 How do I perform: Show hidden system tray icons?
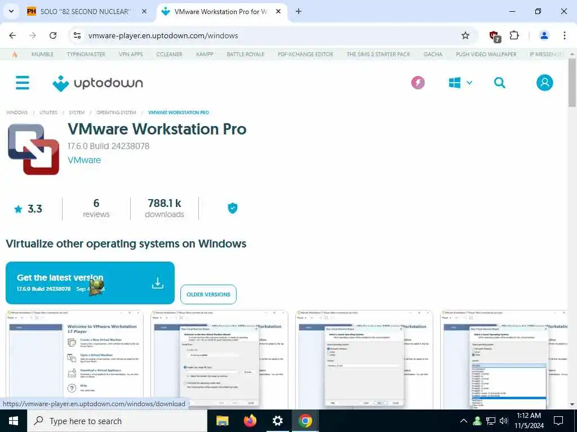tap(464, 421)
